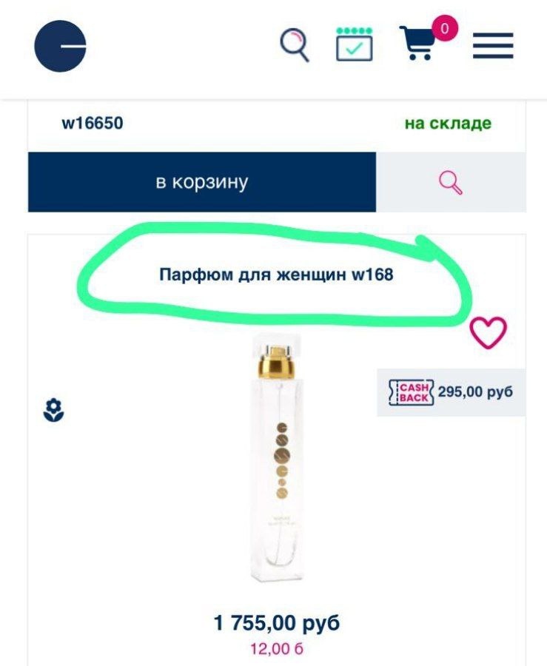Click the на складе stock status

pos(448,123)
